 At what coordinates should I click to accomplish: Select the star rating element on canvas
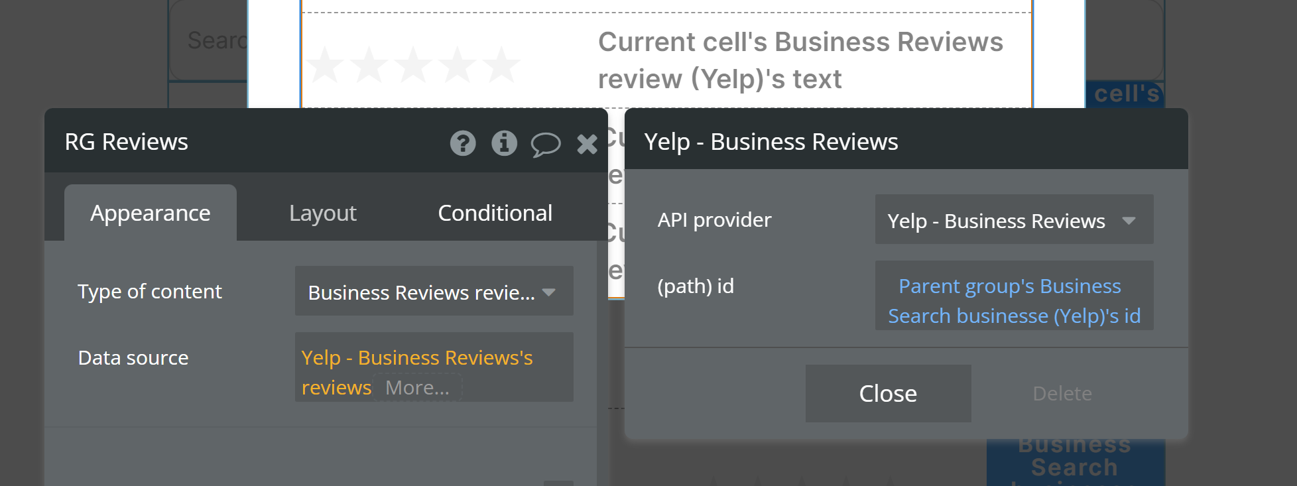[x=413, y=65]
